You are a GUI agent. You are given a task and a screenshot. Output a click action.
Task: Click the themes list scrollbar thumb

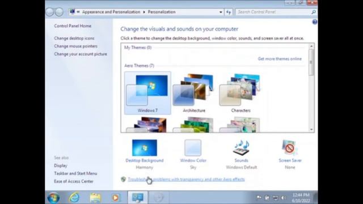click(x=311, y=62)
